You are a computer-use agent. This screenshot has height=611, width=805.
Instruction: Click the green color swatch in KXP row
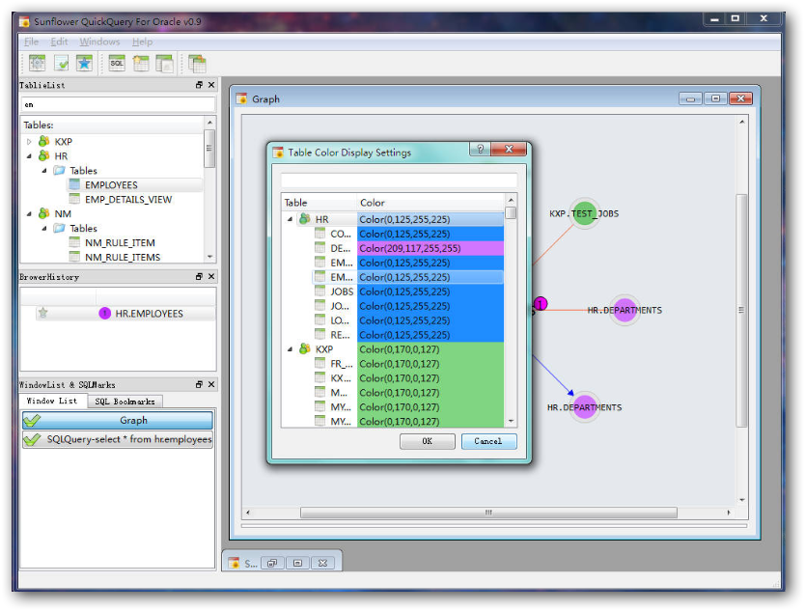[x=430, y=349]
